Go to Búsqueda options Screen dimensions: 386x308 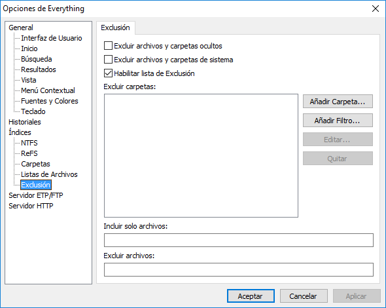pos(37,59)
